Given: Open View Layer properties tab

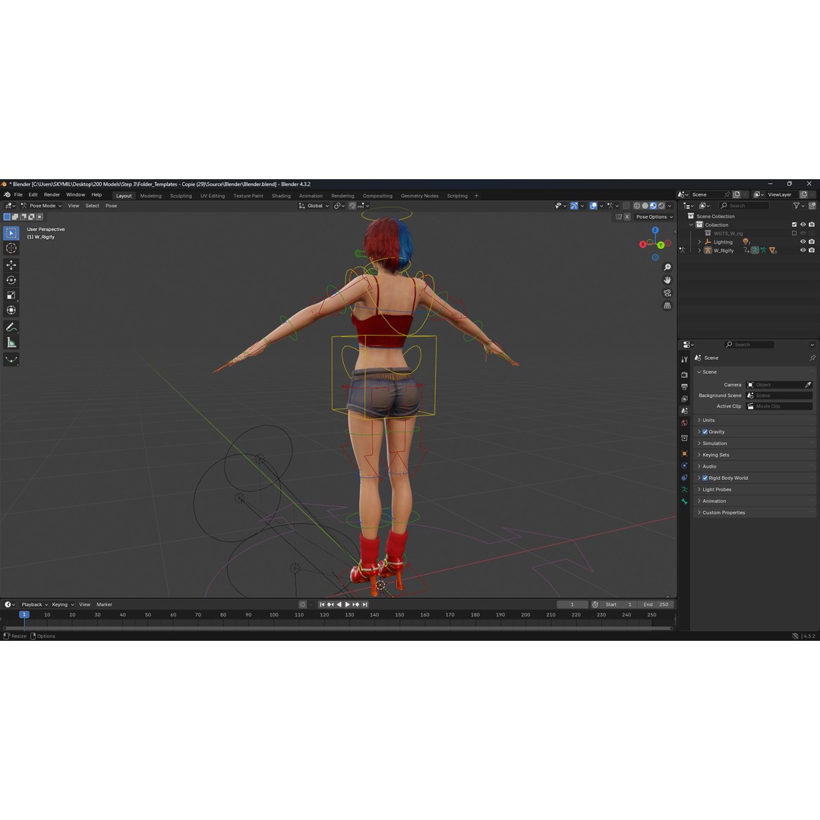Looking at the screenshot, I should pyautogui.click(x=684, y=399).
